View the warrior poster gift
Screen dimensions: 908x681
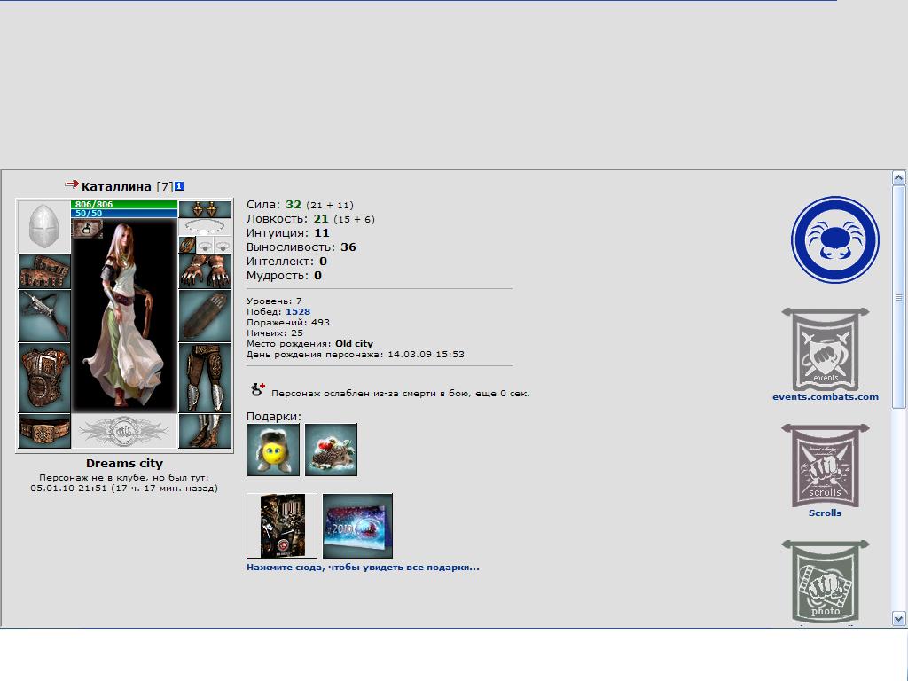point(282,526)
